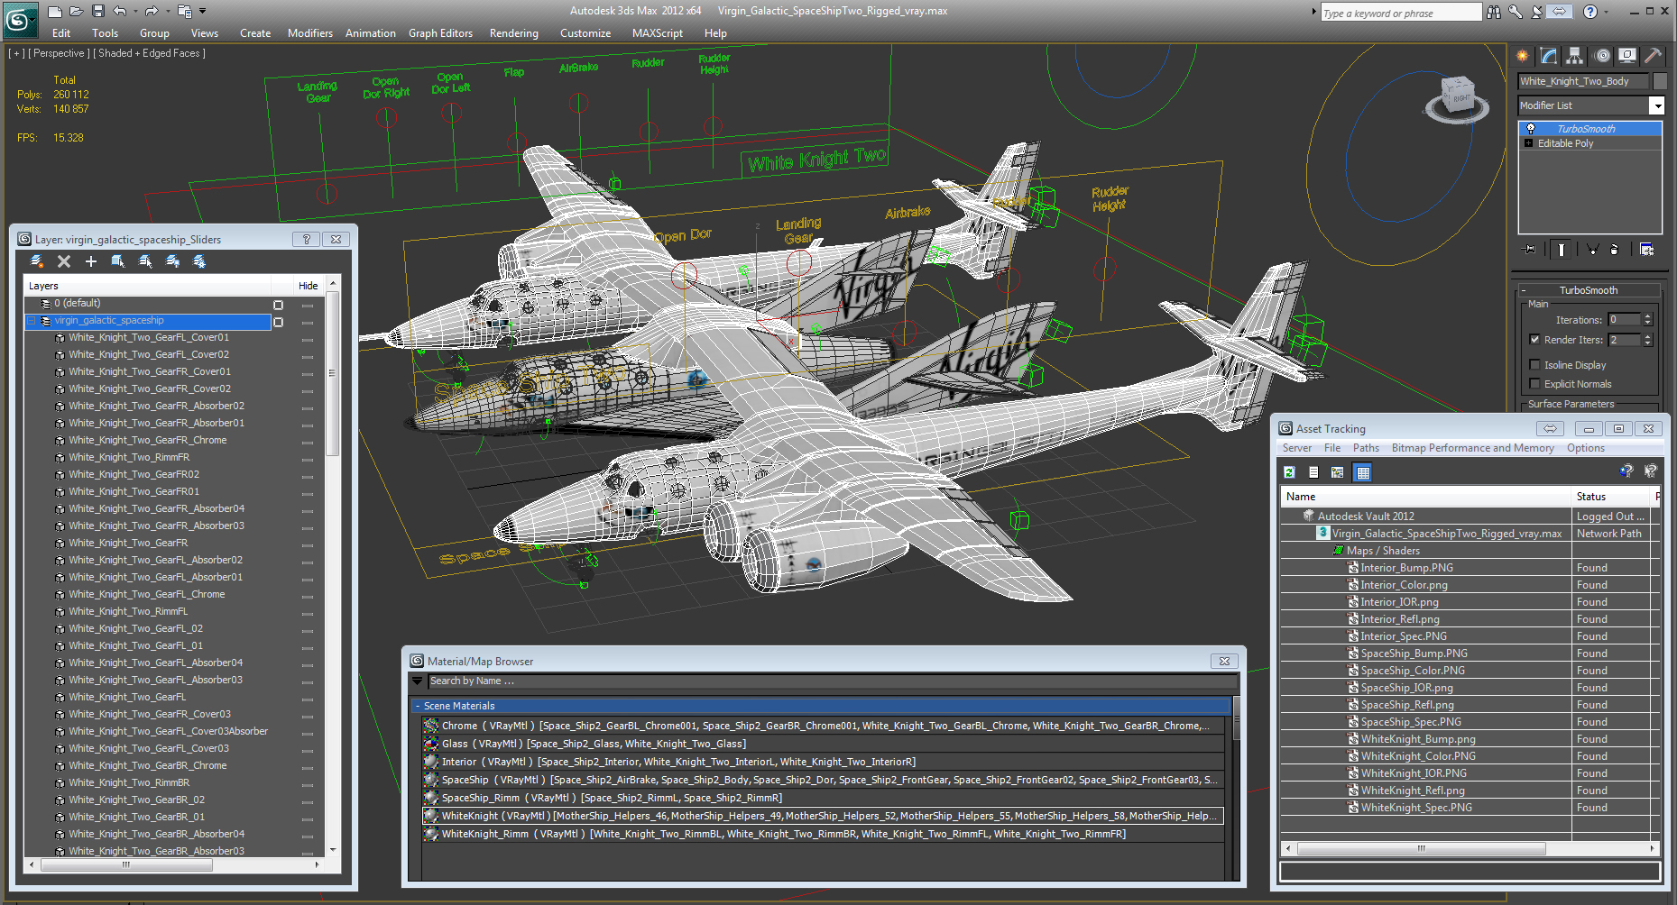Click Shaded + Edged Faces viewport label
The width and height of the screenshot is (1677, 905).
(x=149, y=53)
